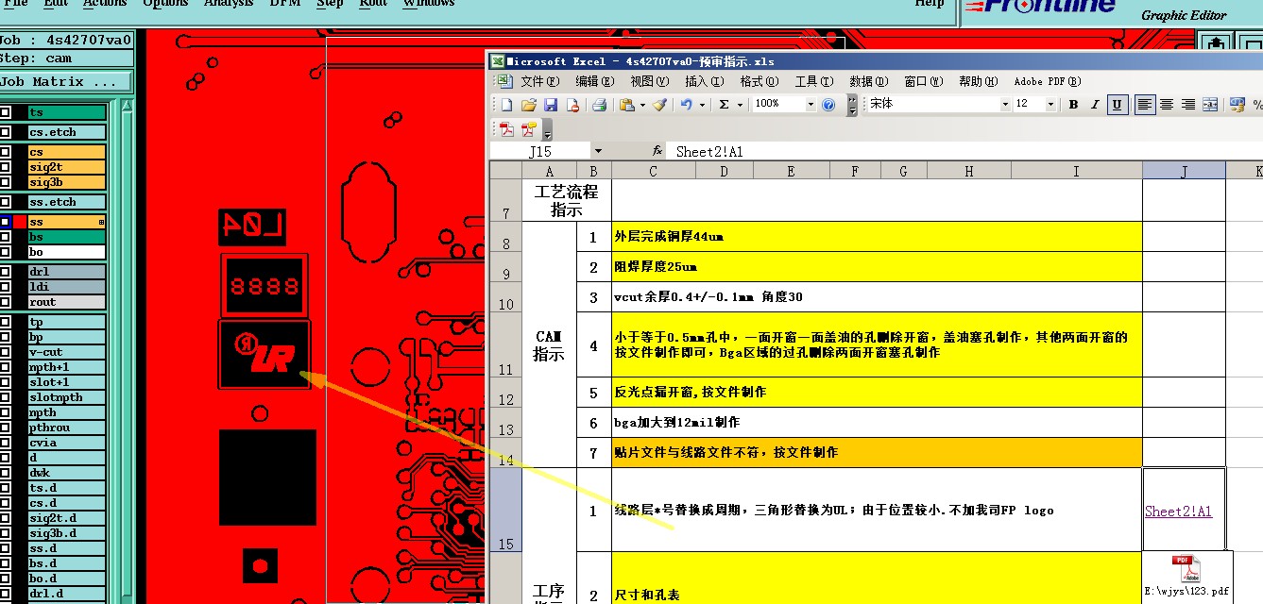This screenshot has height=604, width=1263.
Task: Select column J header in Excel
Action: (x=1184, y=171)
